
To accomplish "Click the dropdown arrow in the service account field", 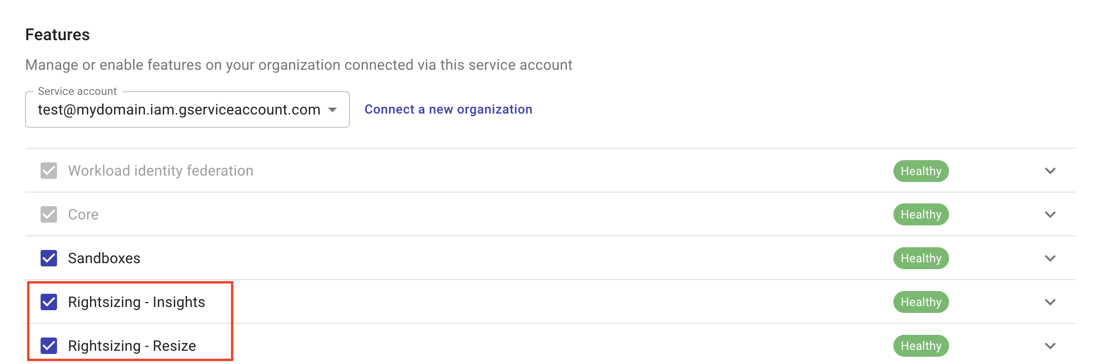I will [333, 109].
